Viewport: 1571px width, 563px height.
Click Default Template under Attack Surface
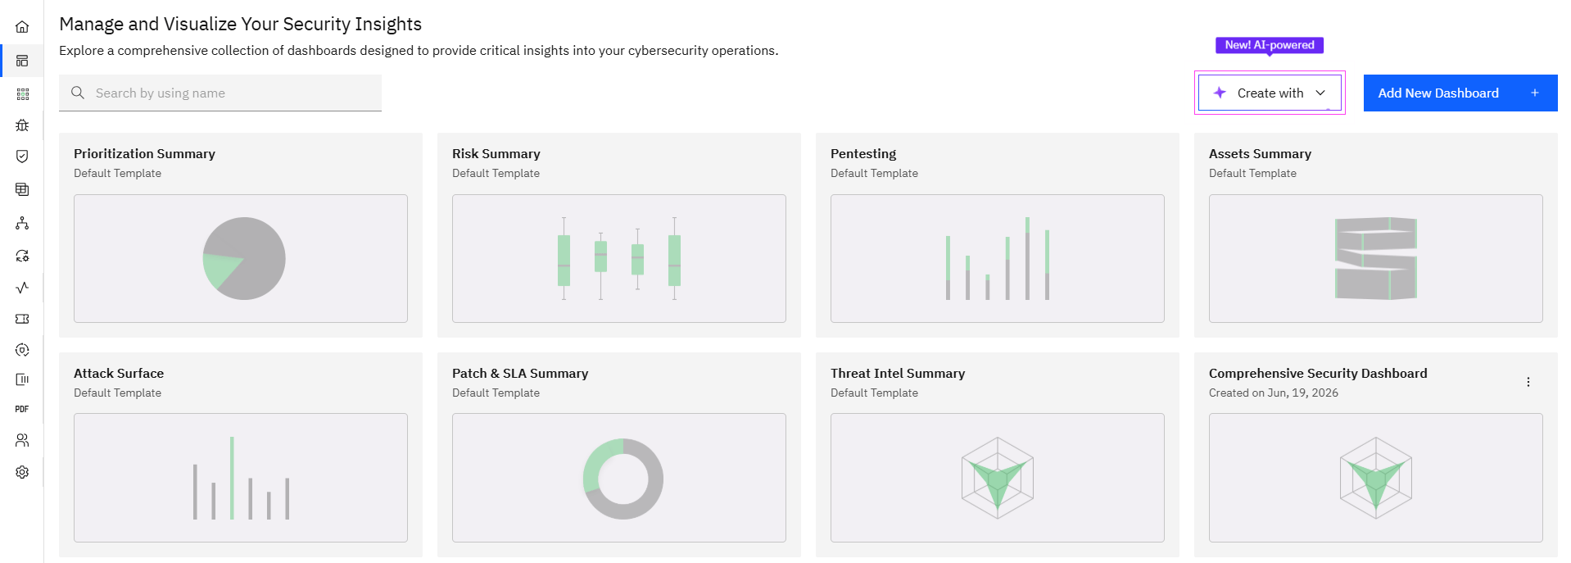117,393
